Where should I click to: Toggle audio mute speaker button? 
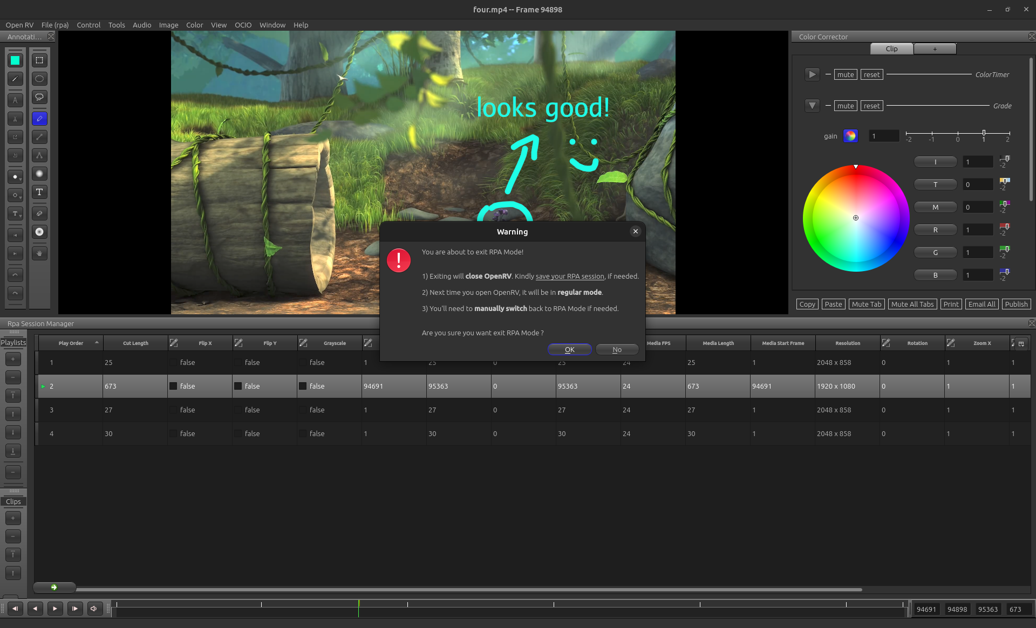94,609
